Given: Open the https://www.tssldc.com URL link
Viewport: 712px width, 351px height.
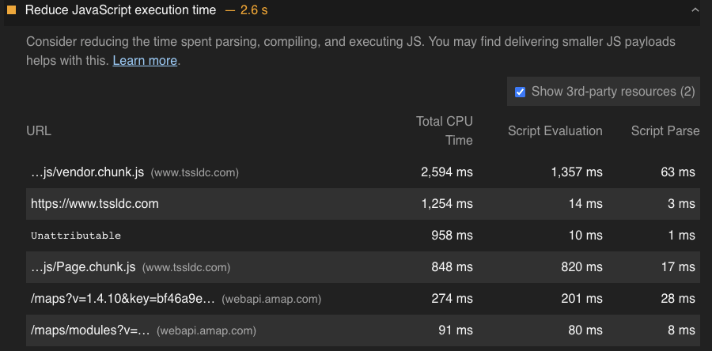Looking at the screenshot, I should pos(95,203).
